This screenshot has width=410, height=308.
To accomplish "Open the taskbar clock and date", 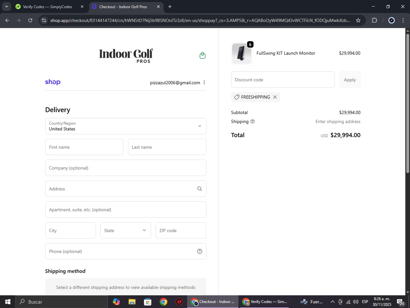I will tap(382, 302).
